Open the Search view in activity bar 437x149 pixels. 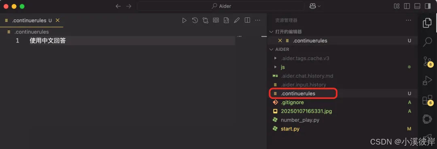pyautogui.click(x=427, y=42)
